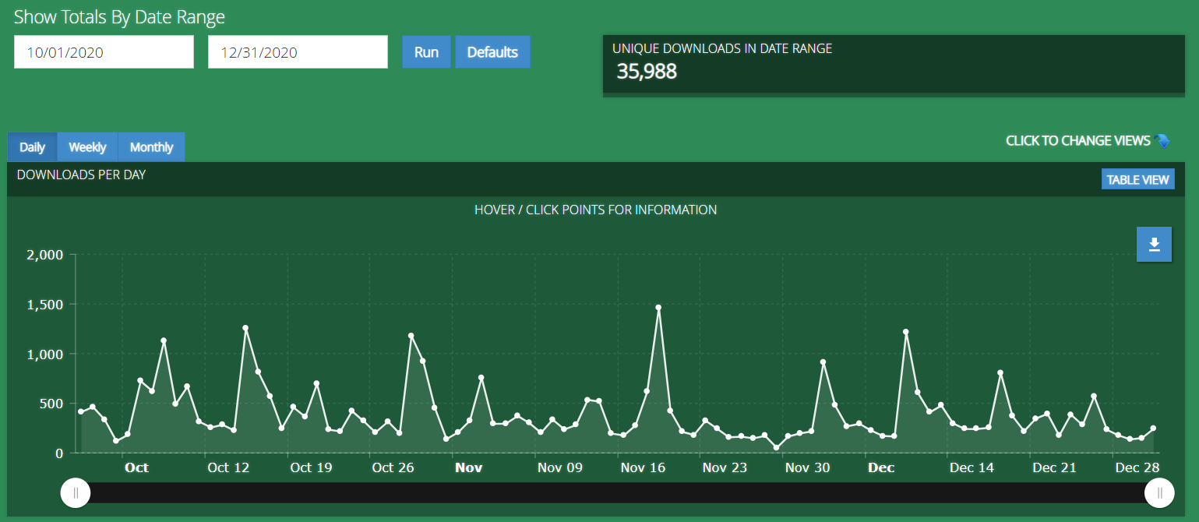Switch to the Daily tab
The image size is (1199, 522).
point(32,147)
